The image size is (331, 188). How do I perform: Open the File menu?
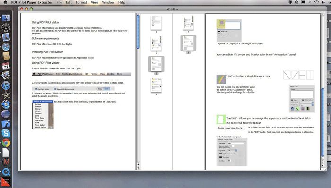tap(59, 2)
